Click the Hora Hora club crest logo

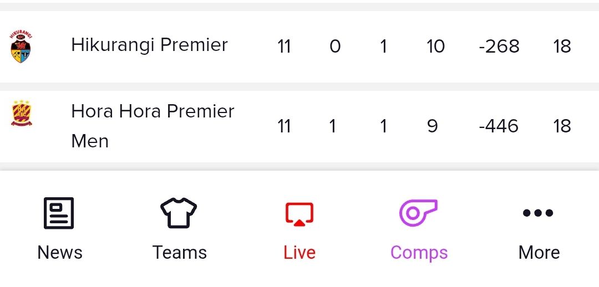pyautogui.click(x=22, y=114)
